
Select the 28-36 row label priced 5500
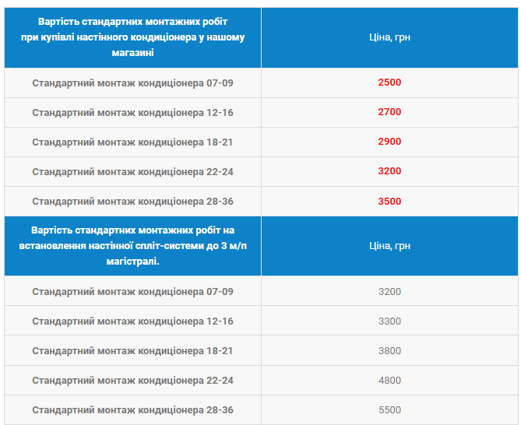[x=133, y=410]
